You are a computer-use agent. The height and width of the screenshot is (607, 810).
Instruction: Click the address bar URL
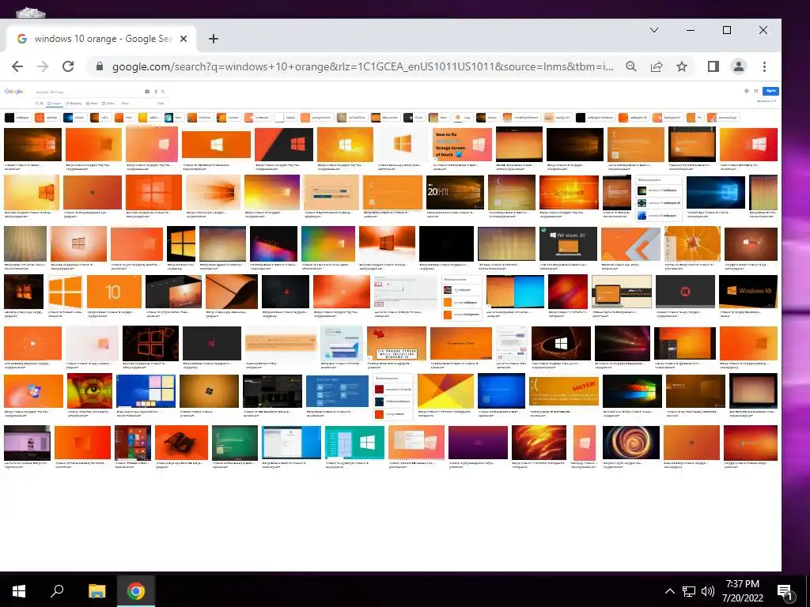[x=362, y=66]
